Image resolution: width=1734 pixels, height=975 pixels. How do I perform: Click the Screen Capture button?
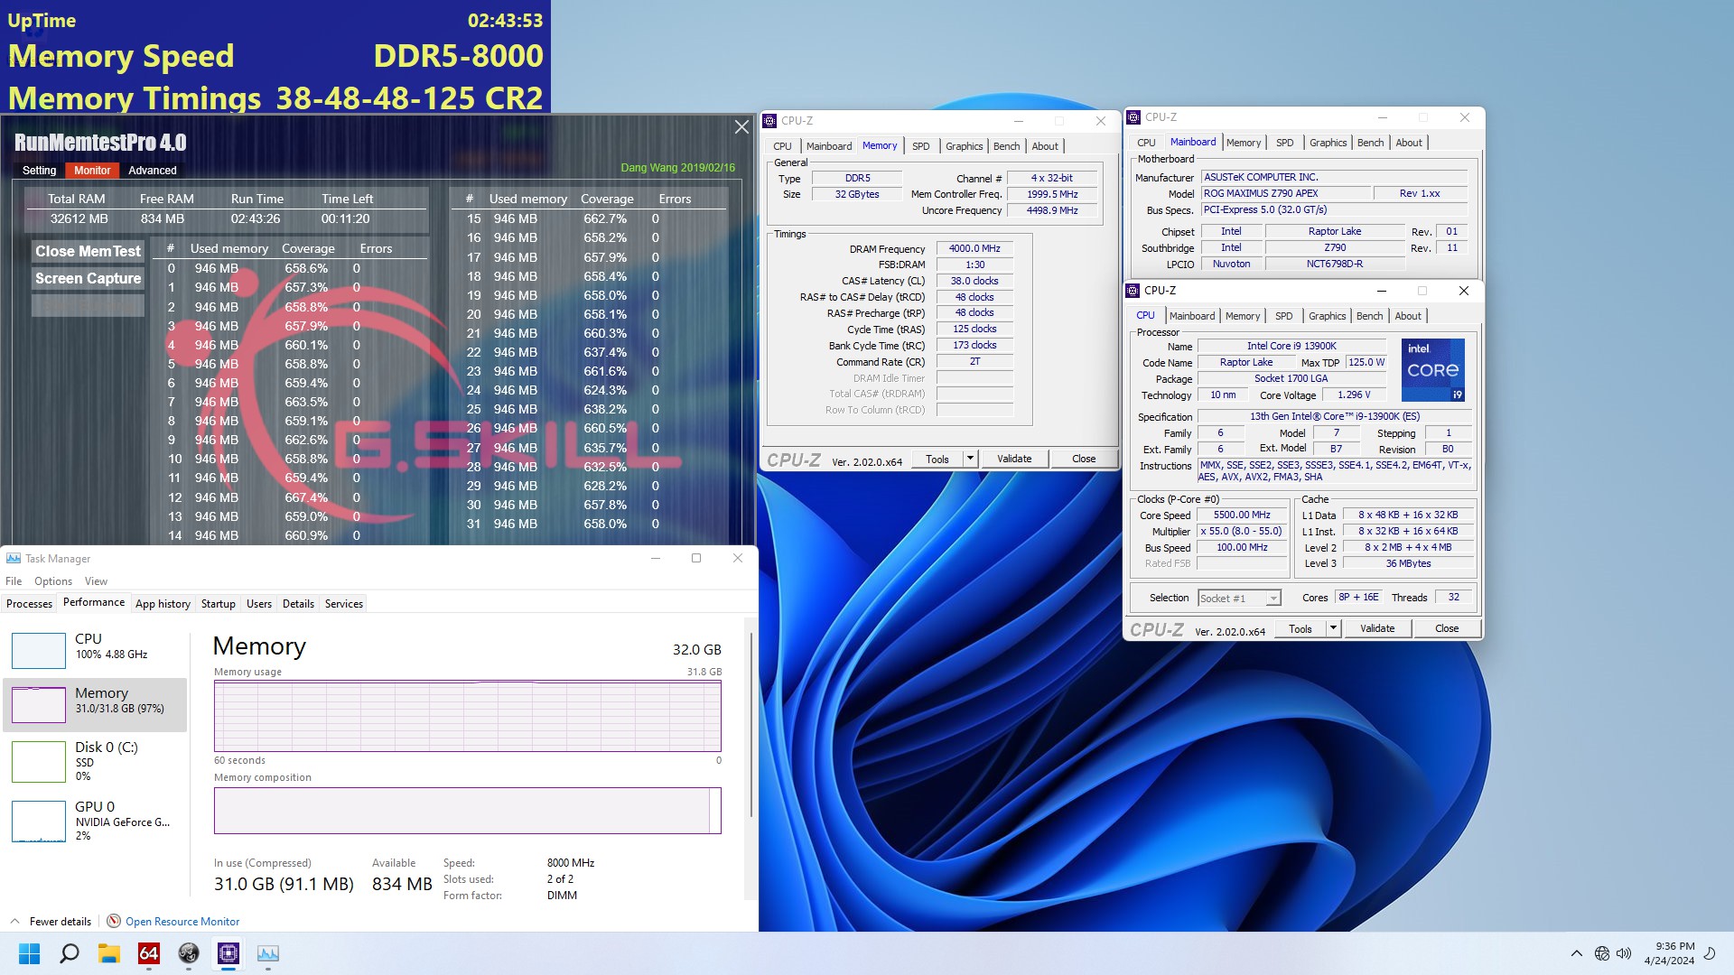point(89,277)
